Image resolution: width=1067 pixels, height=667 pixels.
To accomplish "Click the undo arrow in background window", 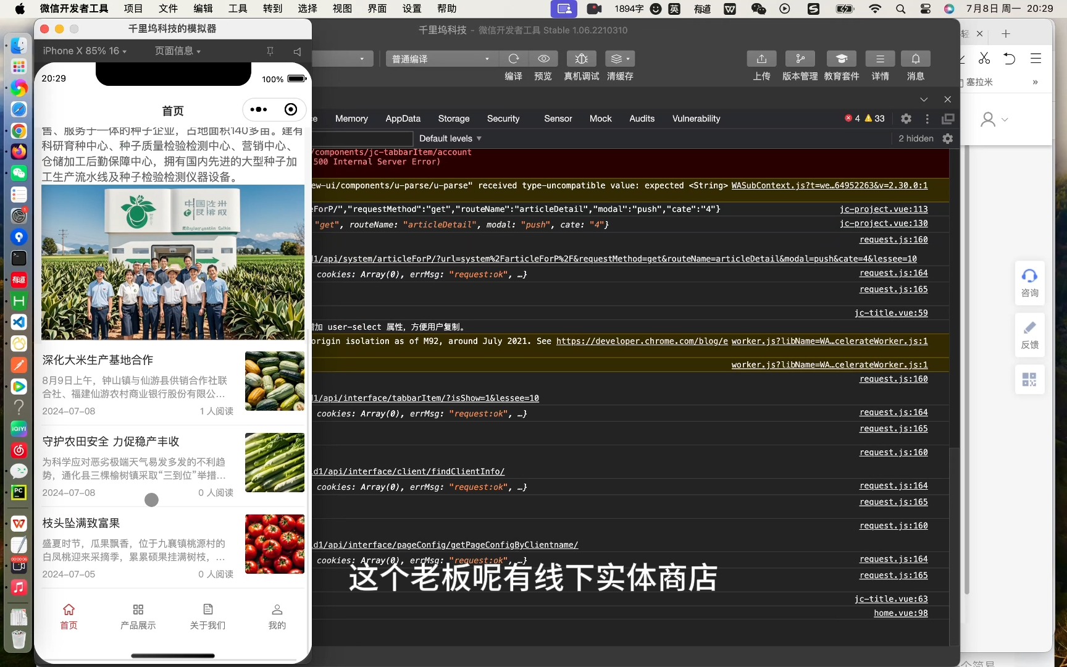I will point(1010,59).
